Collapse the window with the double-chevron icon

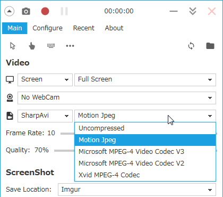(193, 11)
